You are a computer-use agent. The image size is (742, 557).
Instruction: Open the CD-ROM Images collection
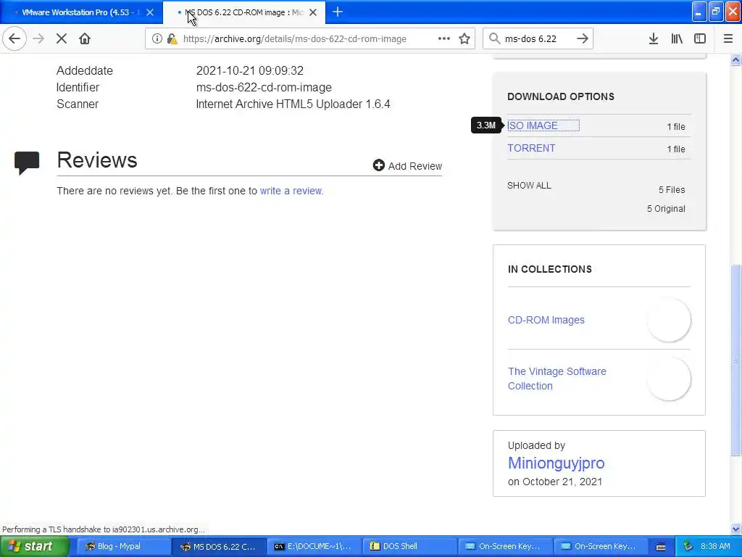546,320
